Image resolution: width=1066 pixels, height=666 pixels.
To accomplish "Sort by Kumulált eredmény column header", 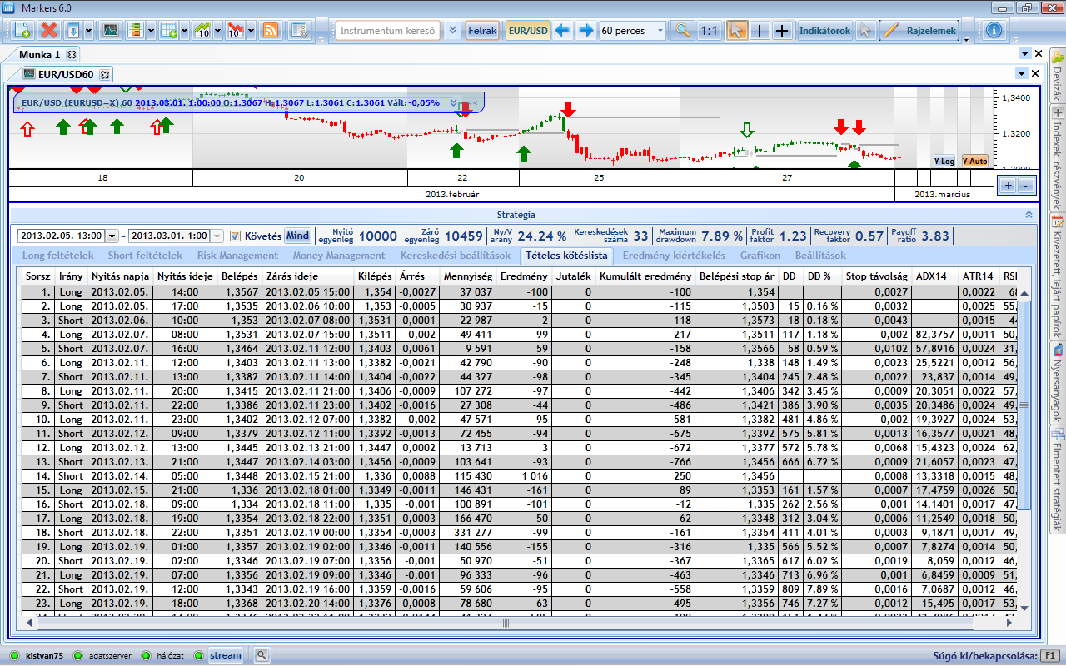I will click(x=645, y=276).
